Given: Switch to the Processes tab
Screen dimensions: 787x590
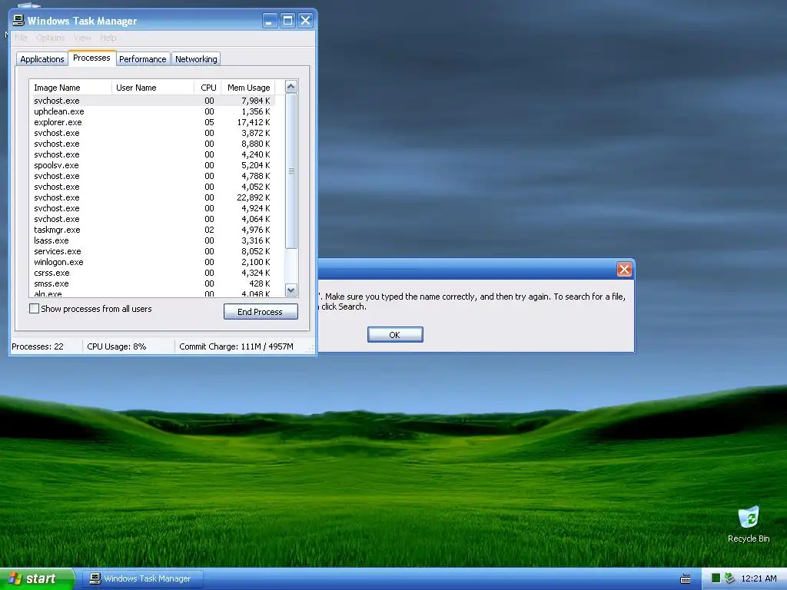Looking at the screenshot, I should click(x=92, y=58).
